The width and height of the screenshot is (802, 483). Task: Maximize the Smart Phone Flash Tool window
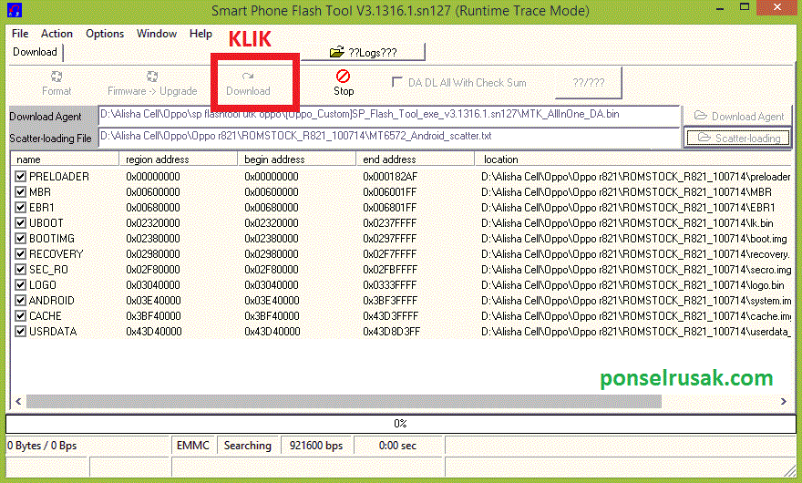[745, 7]
